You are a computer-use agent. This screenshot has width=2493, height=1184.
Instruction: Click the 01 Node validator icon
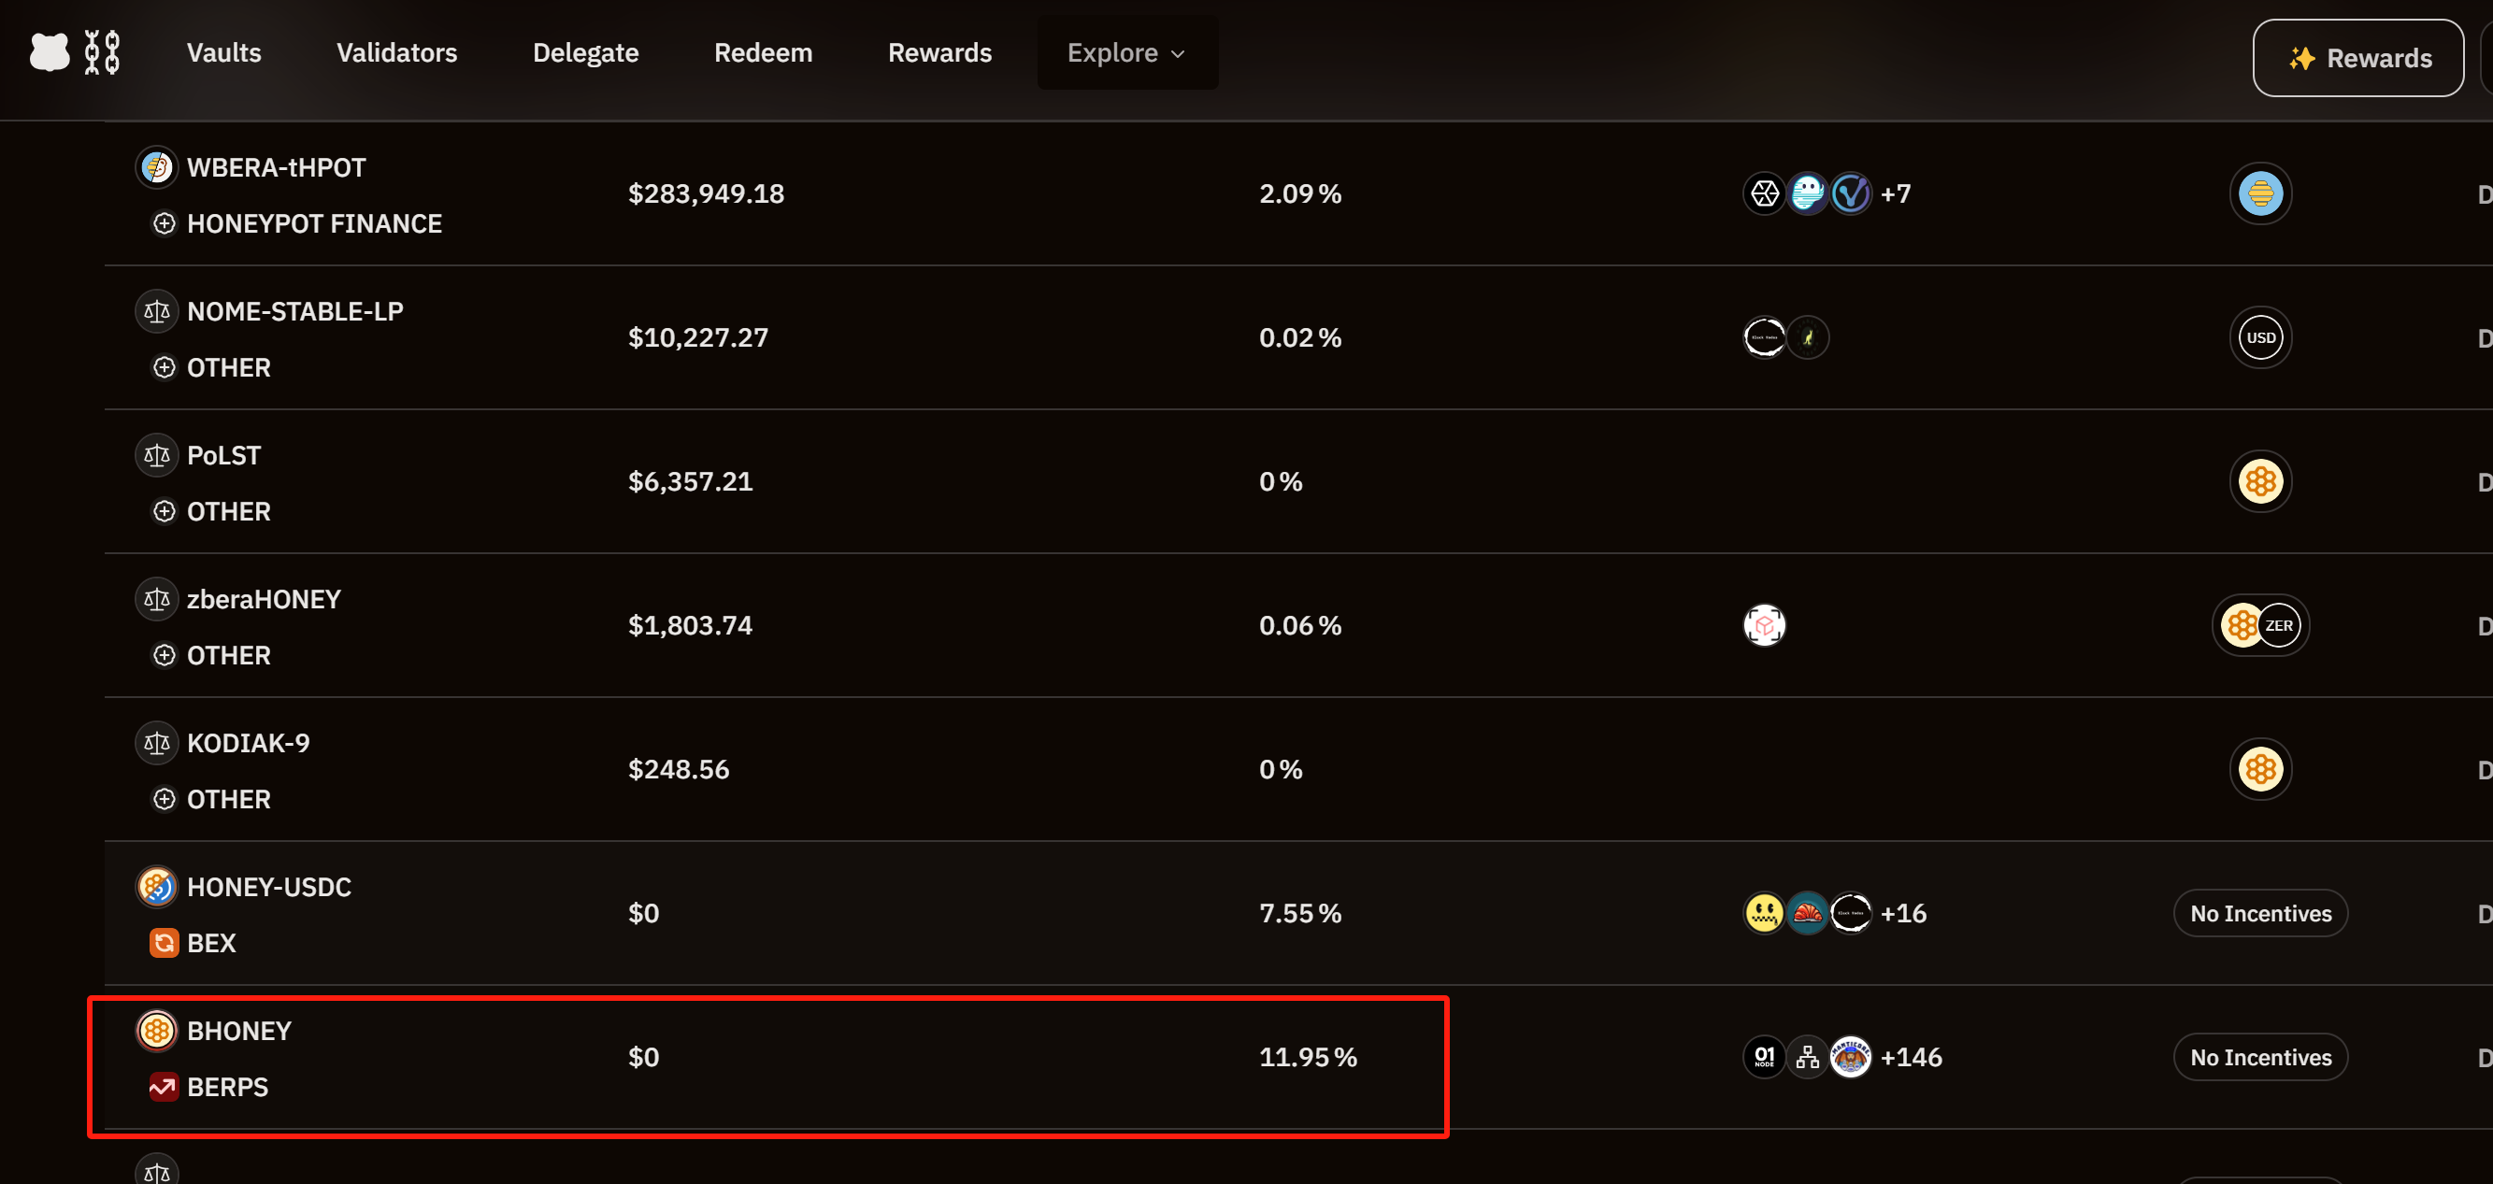pyautogui.click(x=1763, y=1056)
